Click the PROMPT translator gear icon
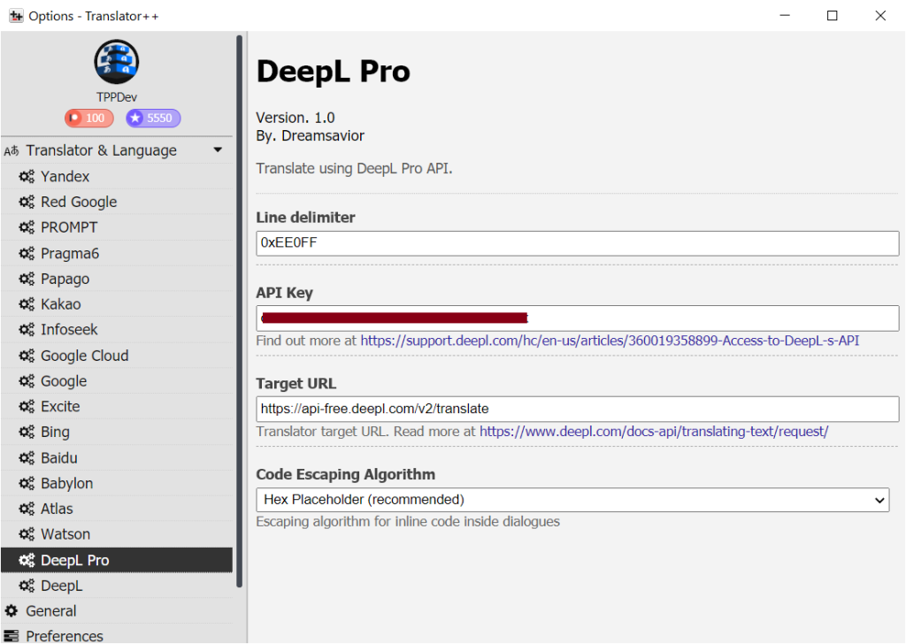This screenshot has height=644, width=906. [x=25, y=227]
